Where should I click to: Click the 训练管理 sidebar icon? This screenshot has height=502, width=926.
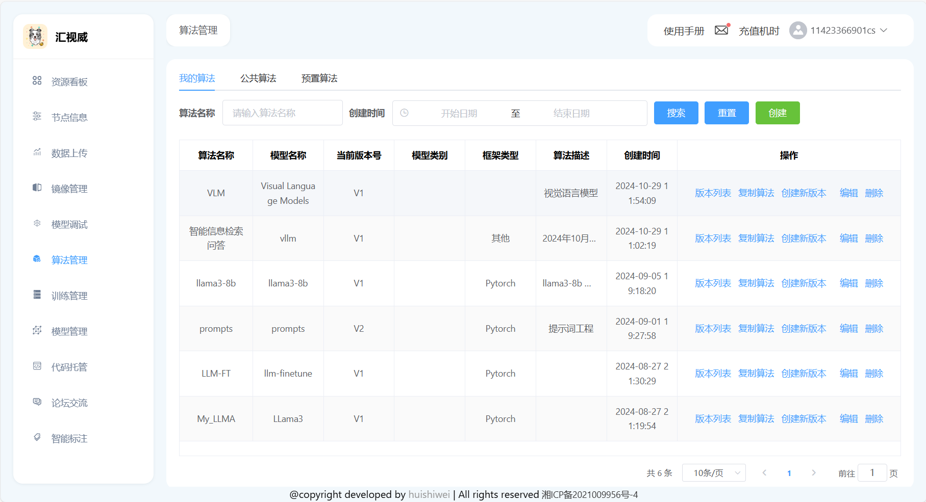click(37, 295)
